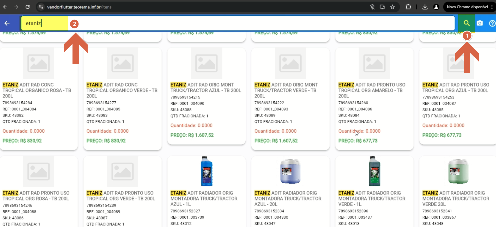The width and height of the screenshot is (496, 227).
Task: Select ETANIZ ADIT RADIADOR TRUCK/TRACTOR VERDE 20L title
Action: point(456,199)
